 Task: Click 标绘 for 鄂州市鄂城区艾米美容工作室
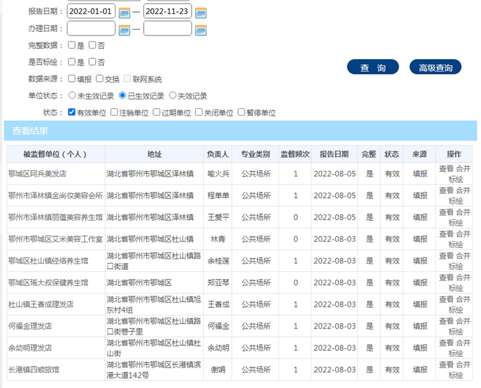point(455,245)
